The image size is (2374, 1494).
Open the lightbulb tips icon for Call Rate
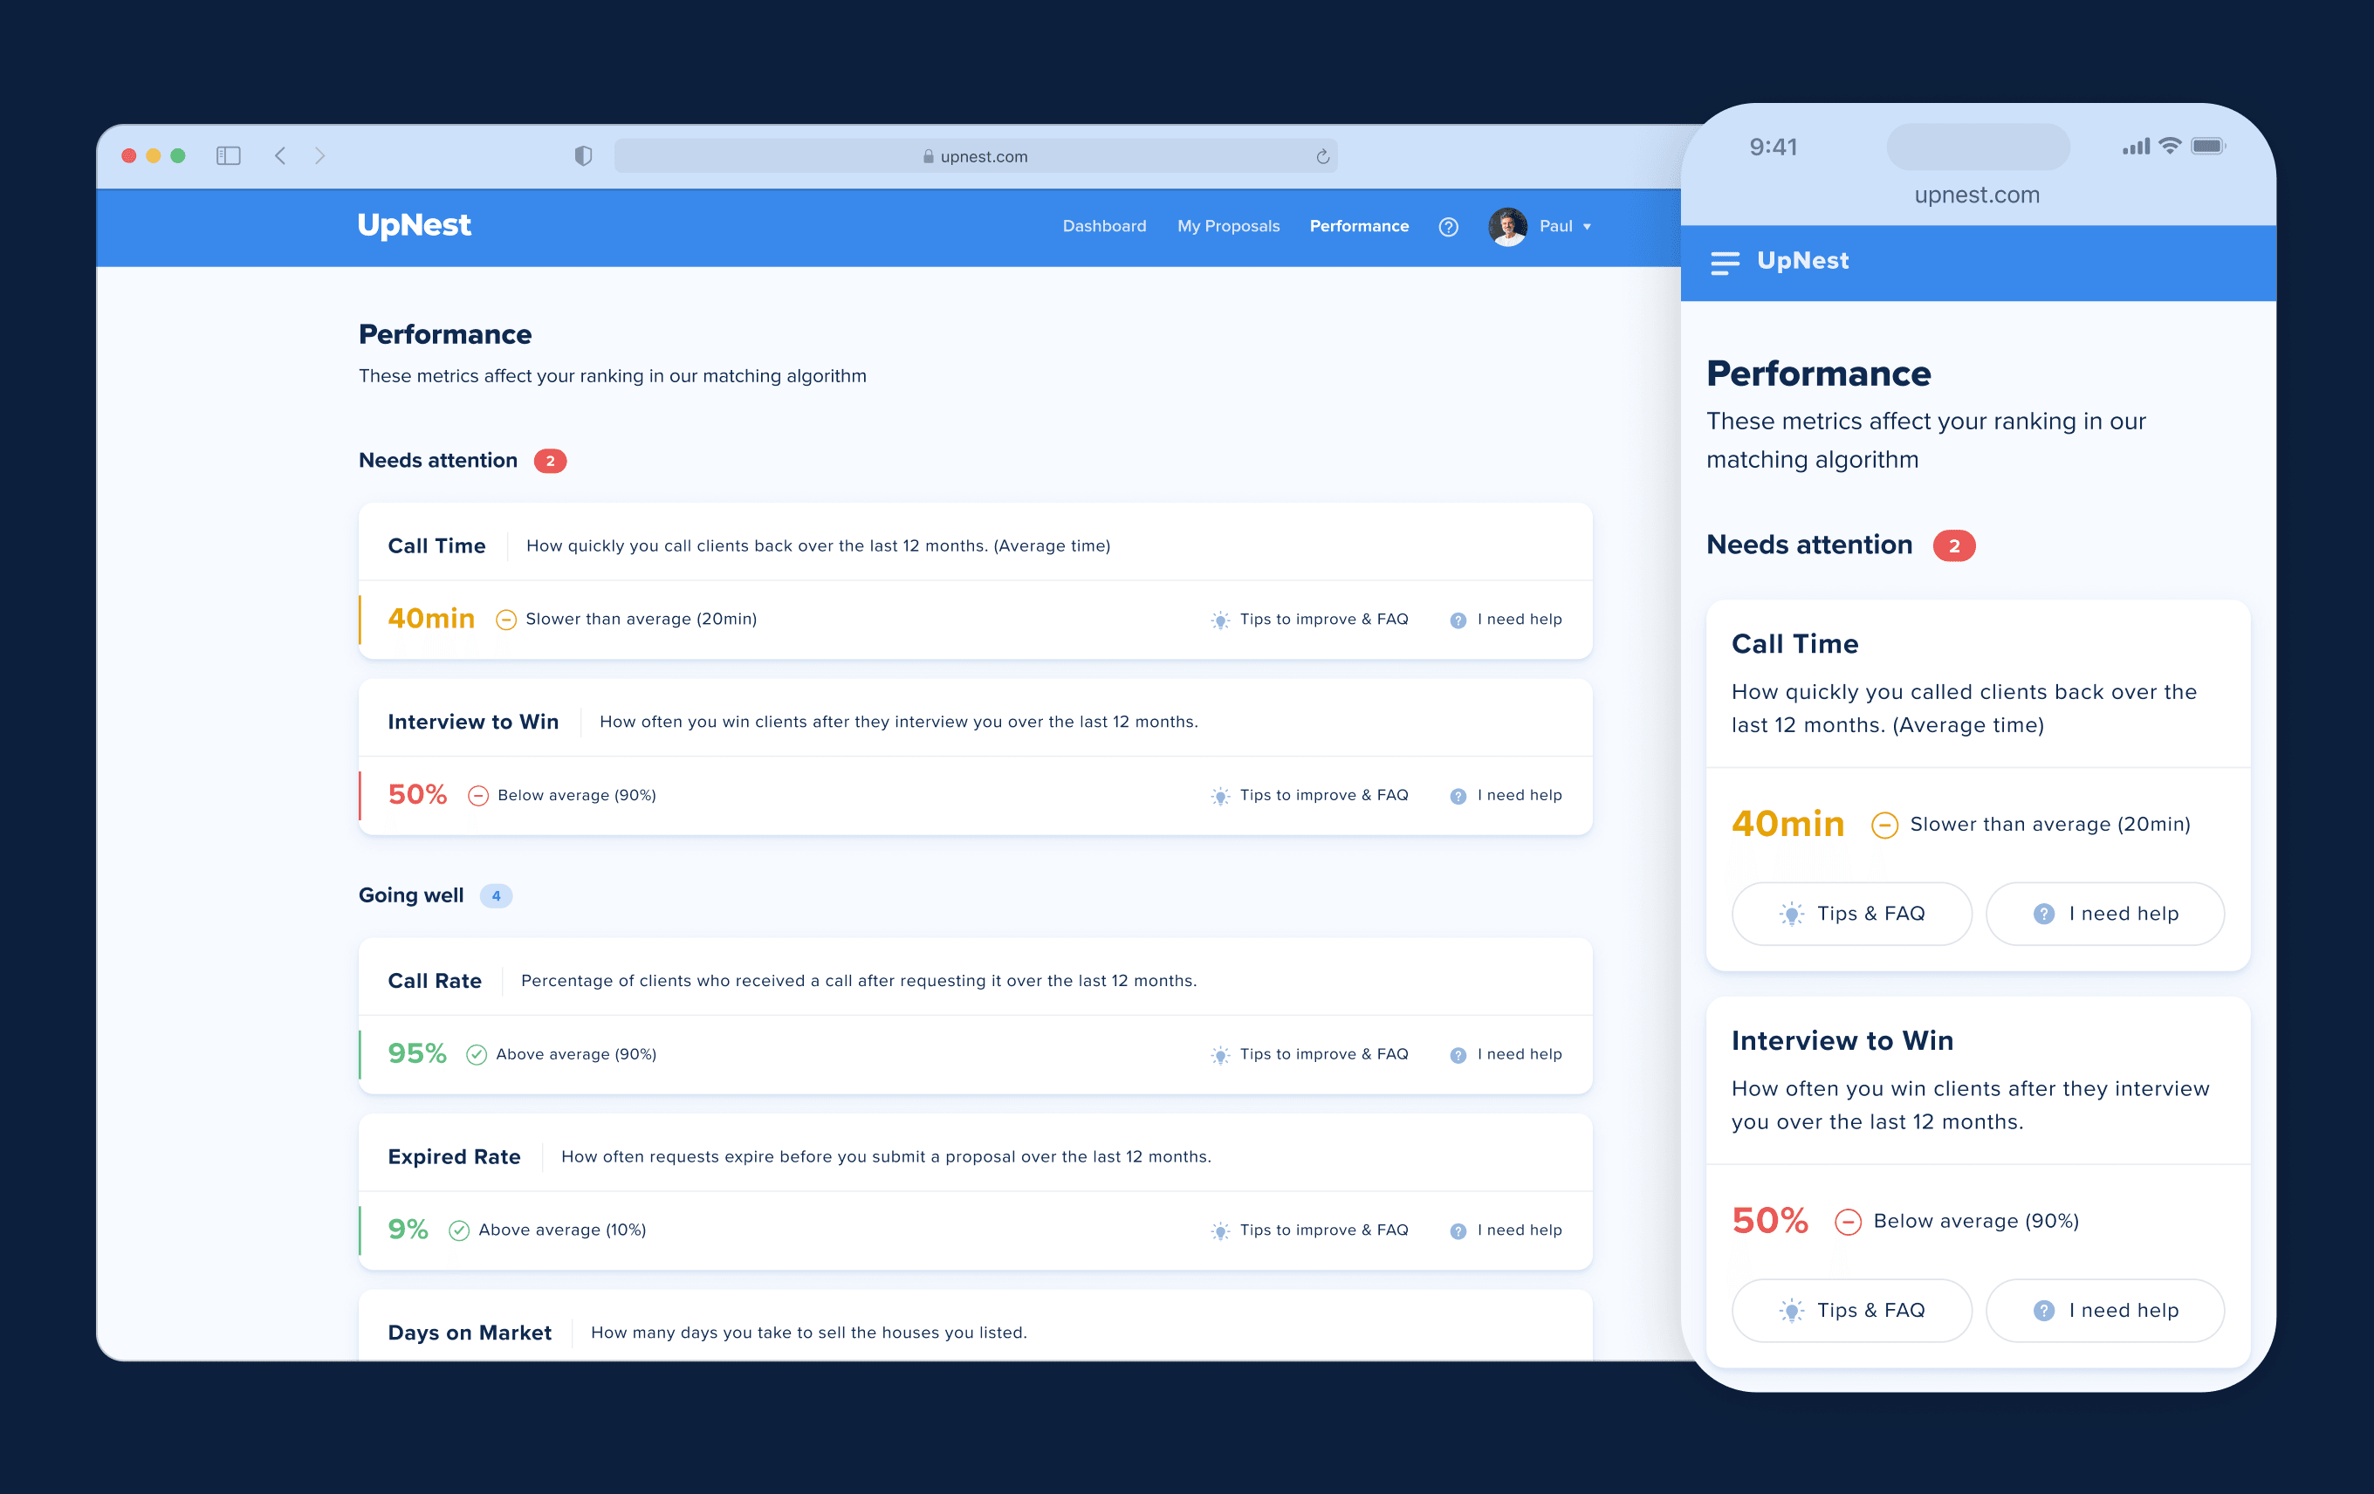coord(1219,1053)
